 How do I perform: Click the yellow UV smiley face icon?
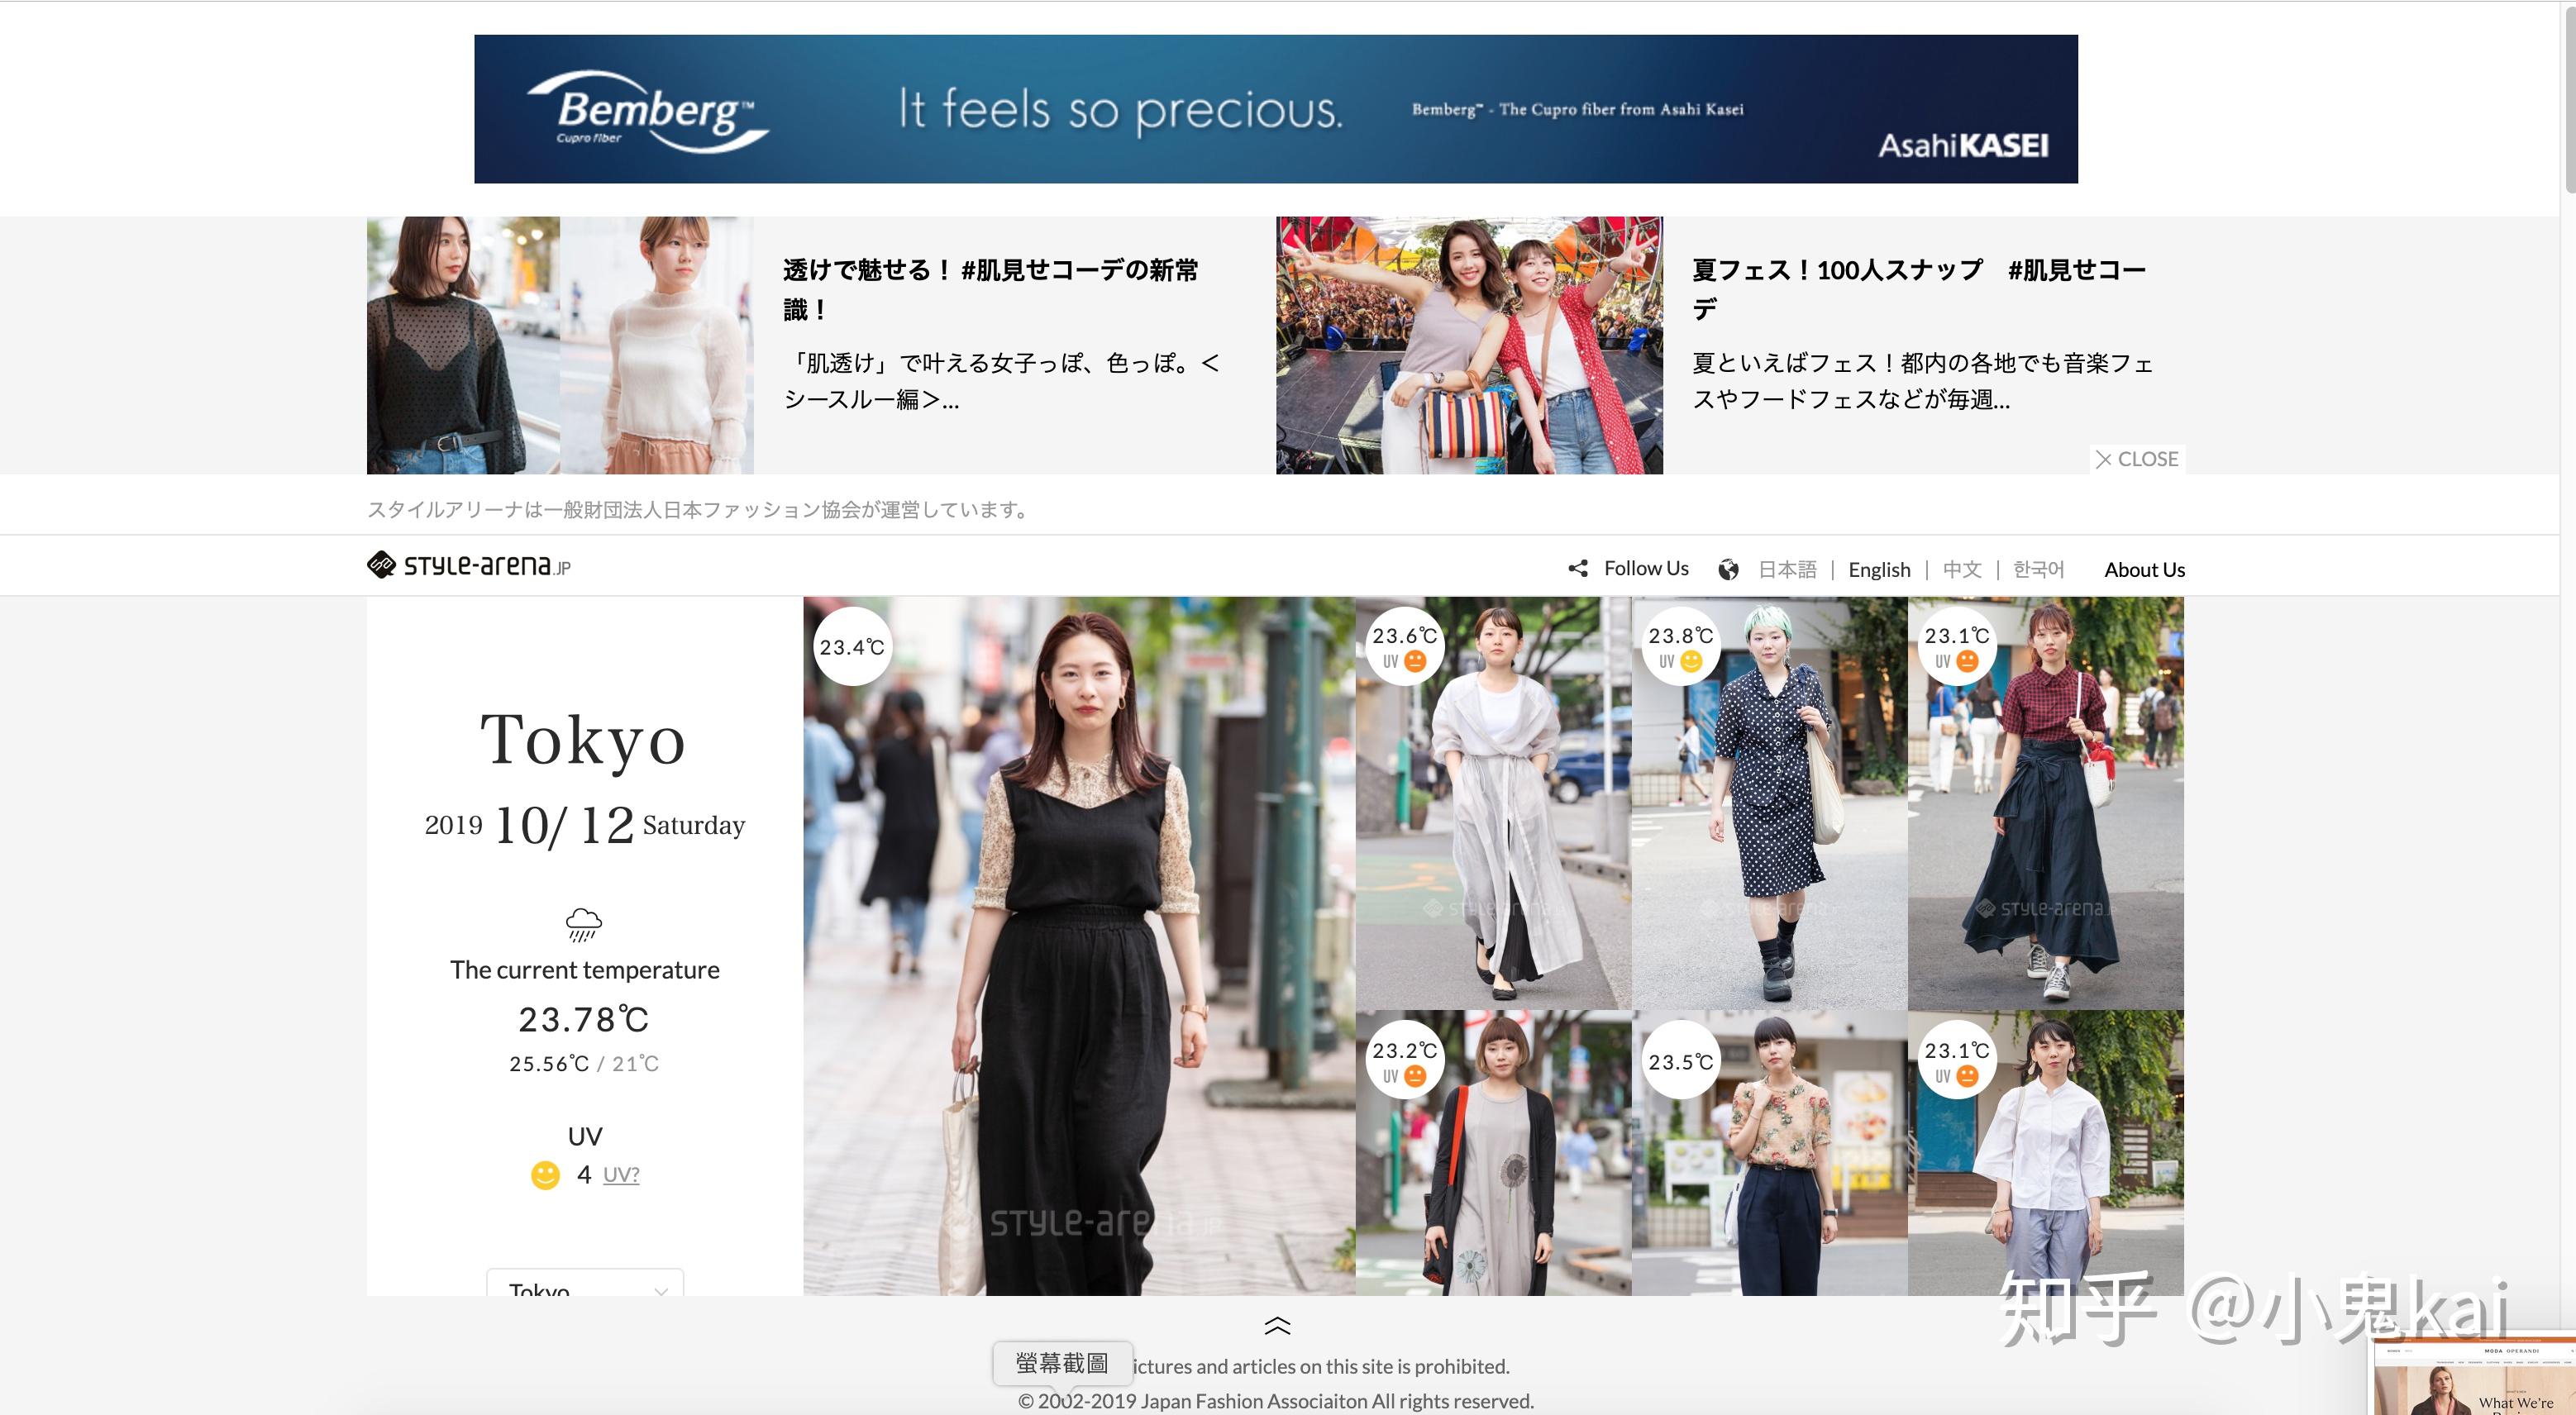click(x=545, y=1174)
